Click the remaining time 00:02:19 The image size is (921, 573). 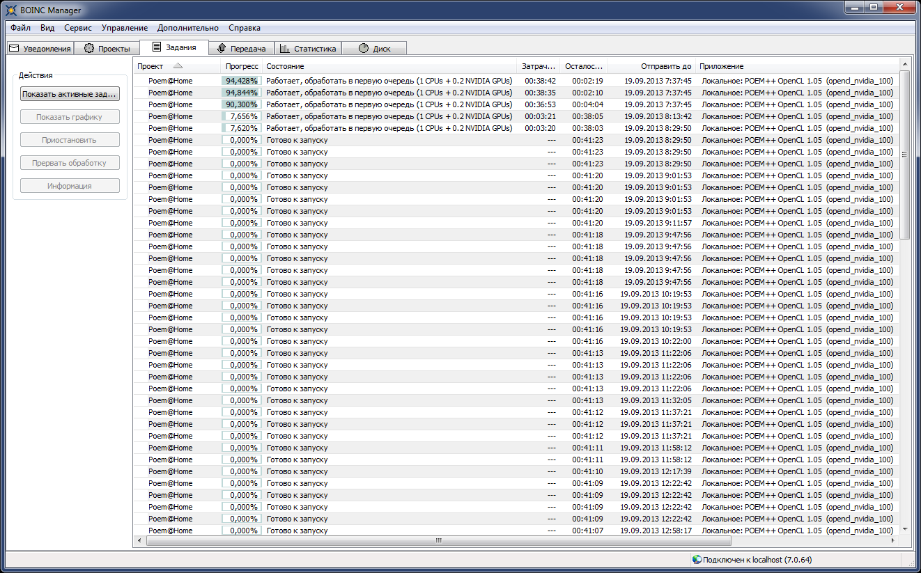coord(587,81)
